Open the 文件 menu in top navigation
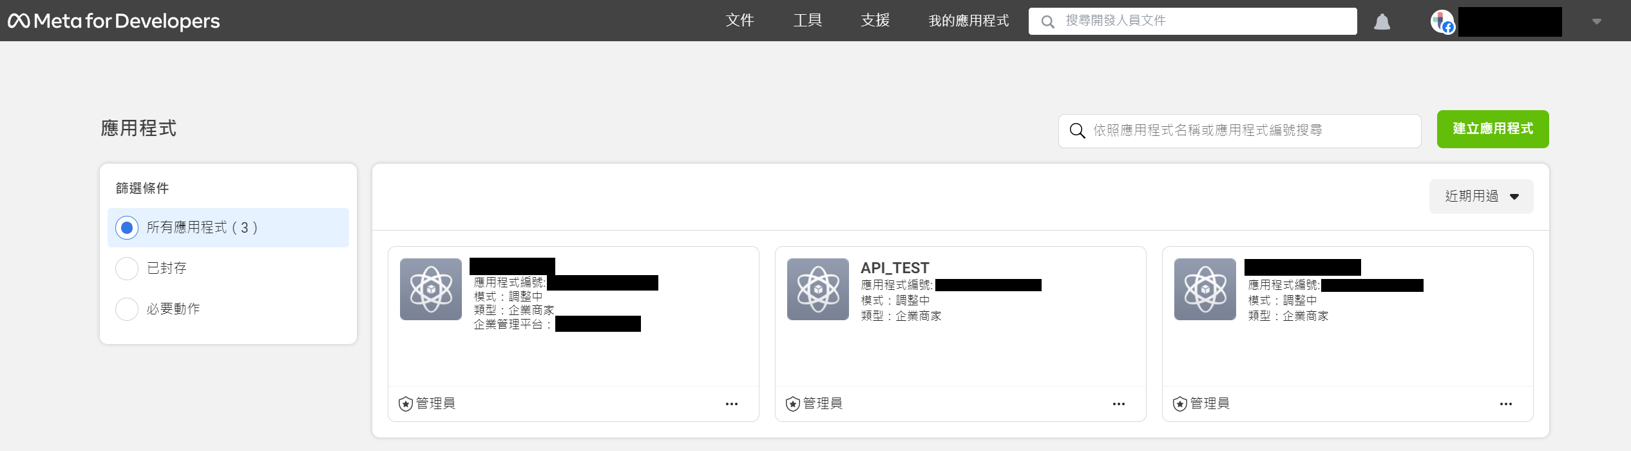The height and width of the screenshot is (451, 1631). click(x=740, y=21)
